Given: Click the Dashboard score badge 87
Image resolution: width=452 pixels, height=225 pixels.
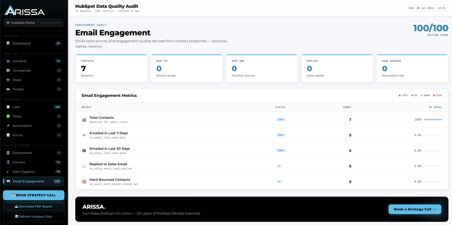Looking at the screenshot, I should point(58,43).
